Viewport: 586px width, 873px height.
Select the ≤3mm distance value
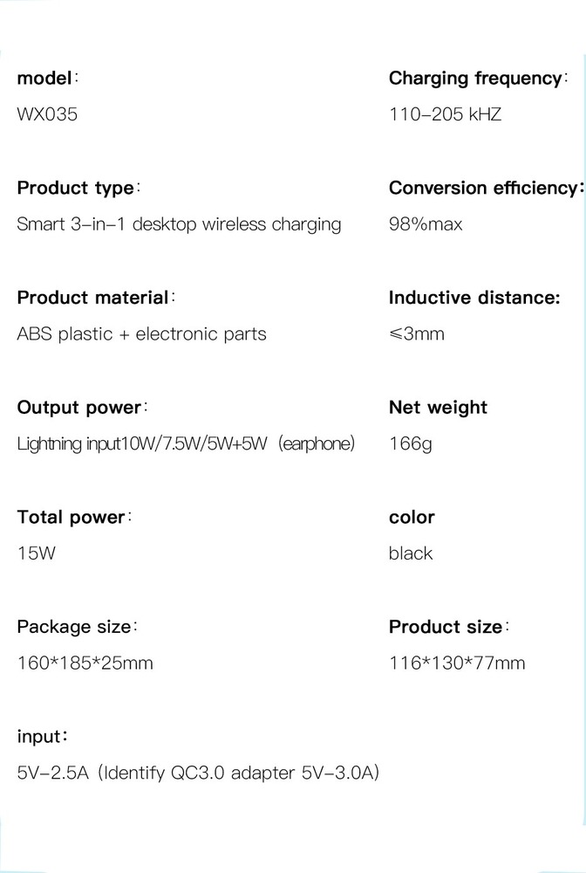[x=416, y=333]
